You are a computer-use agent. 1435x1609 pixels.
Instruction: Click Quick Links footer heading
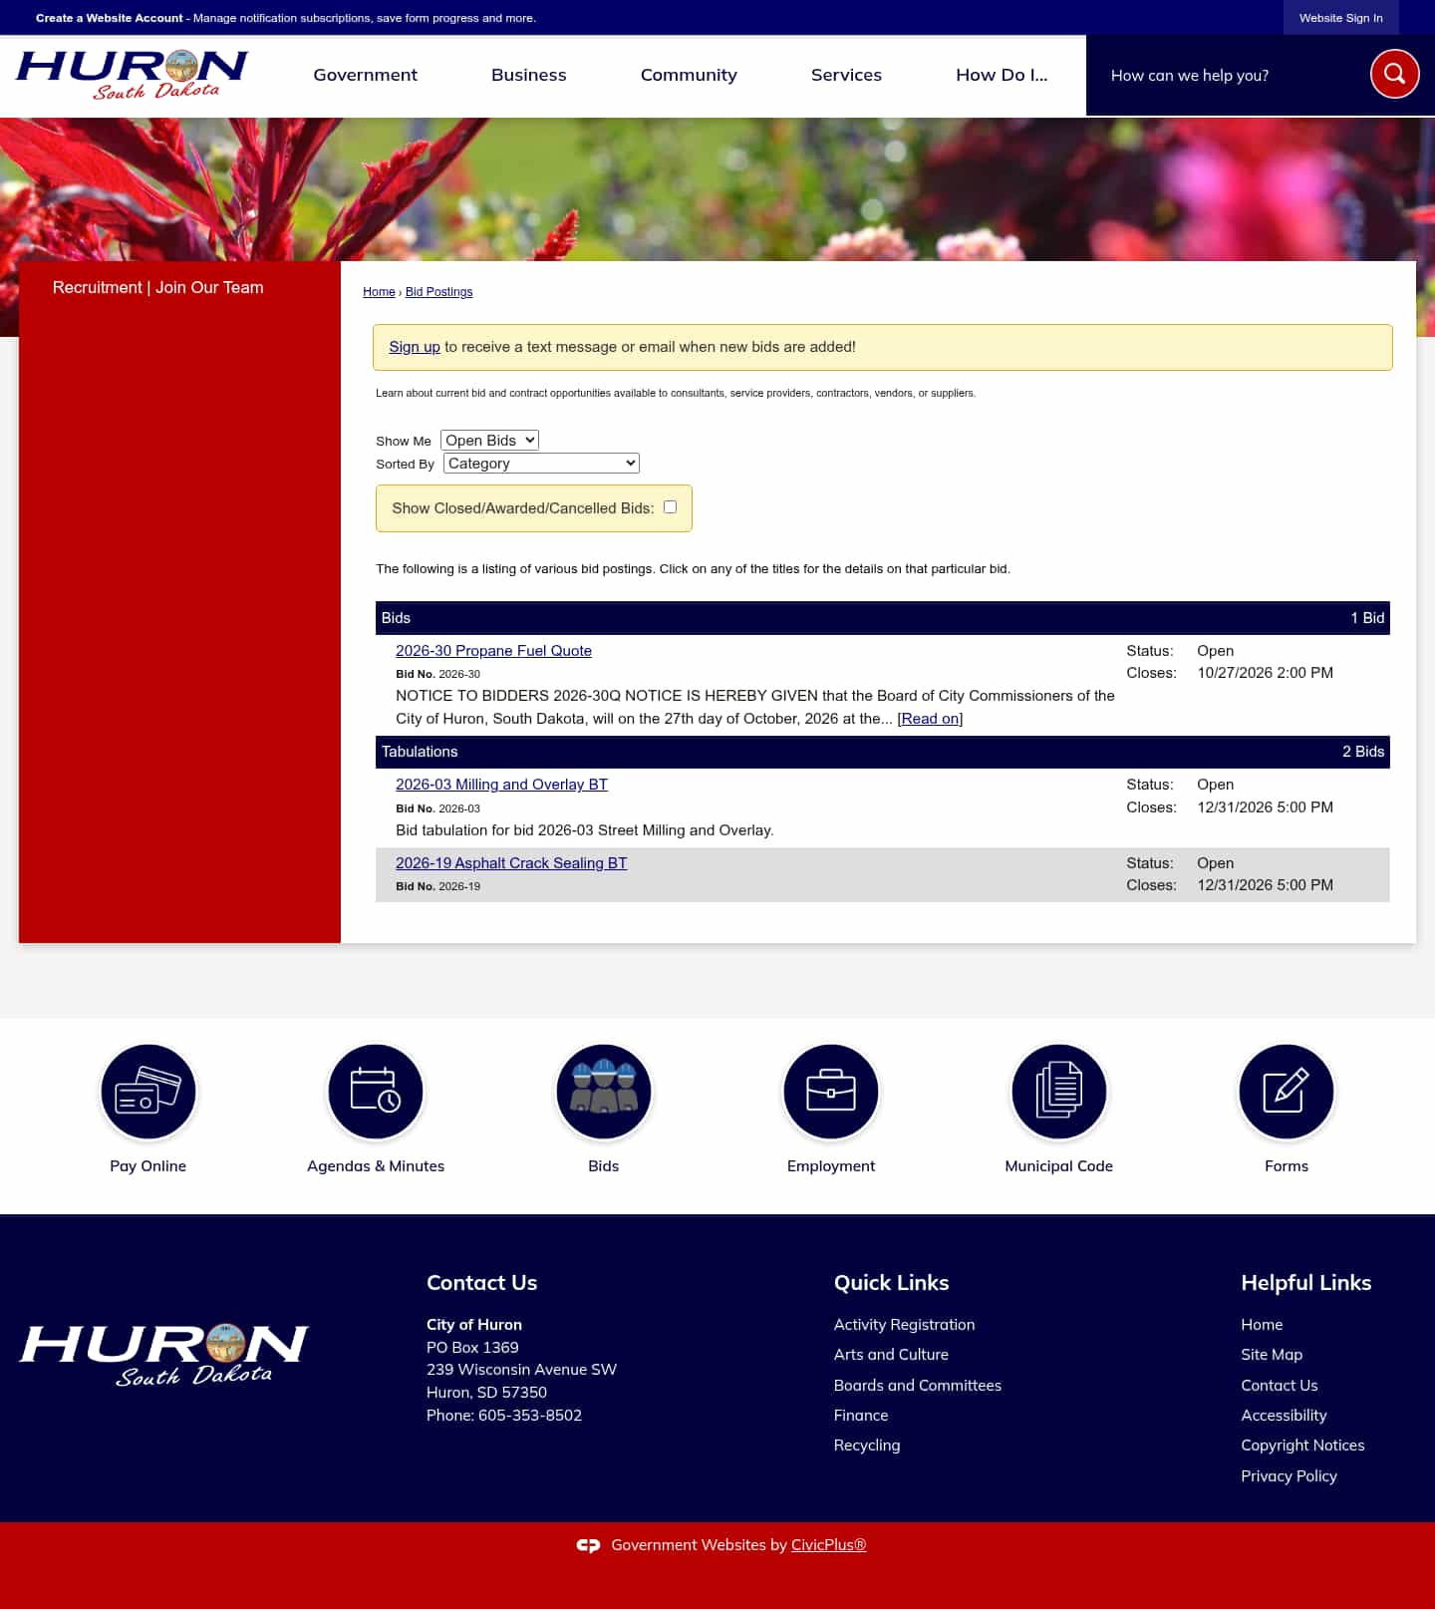(x=891, y=1282)
